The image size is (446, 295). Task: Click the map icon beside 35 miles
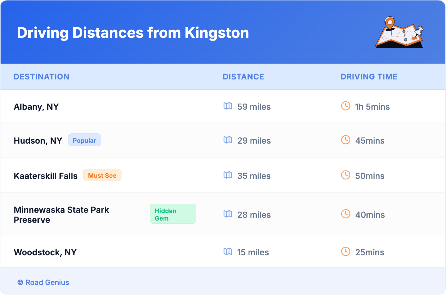(x=228, y=175)
